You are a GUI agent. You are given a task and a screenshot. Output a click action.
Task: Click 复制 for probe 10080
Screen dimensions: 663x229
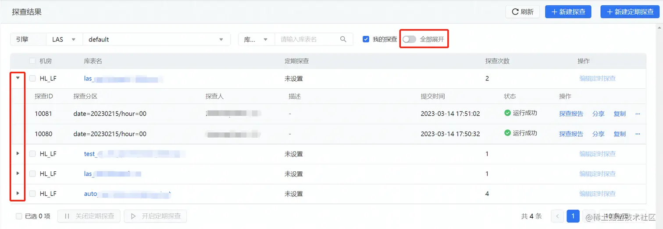click(620, 134)
